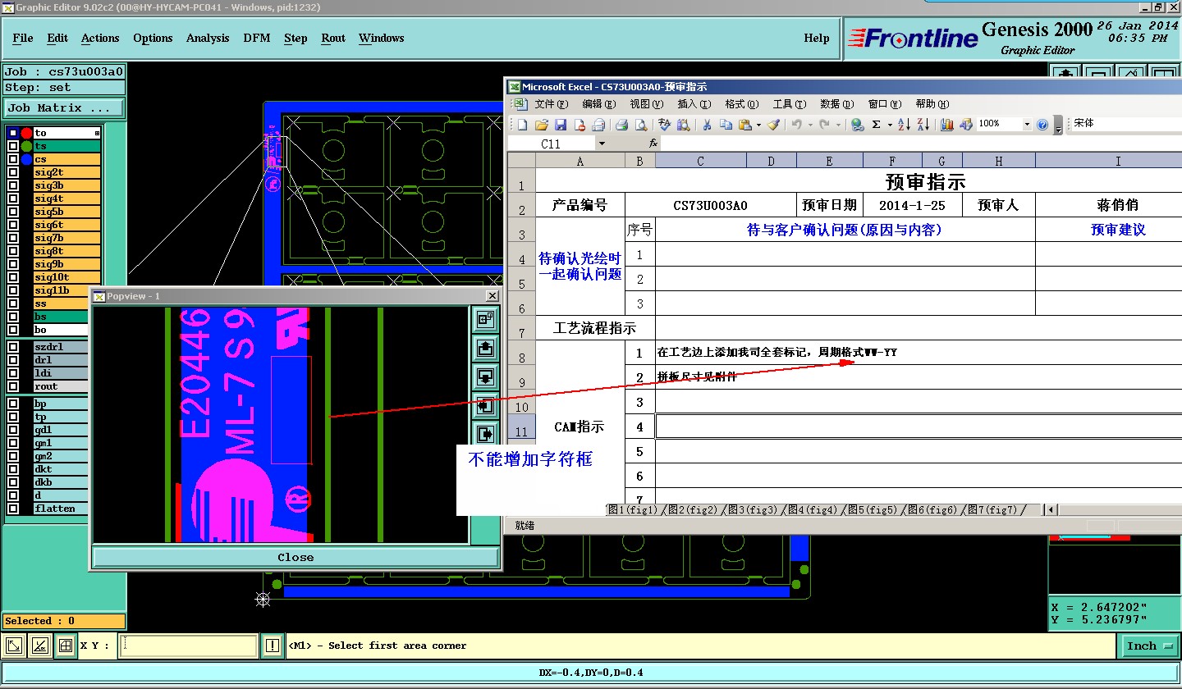Toggle the checkbox for layer ss

point(13,303)
